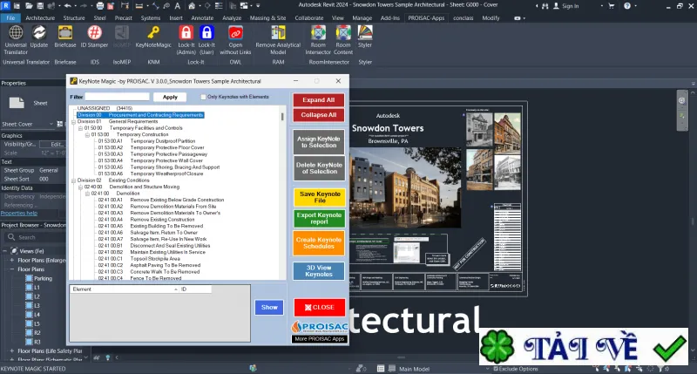
Task: Switch to the PROISAC-Apps tab
Action: pos(426,17)
